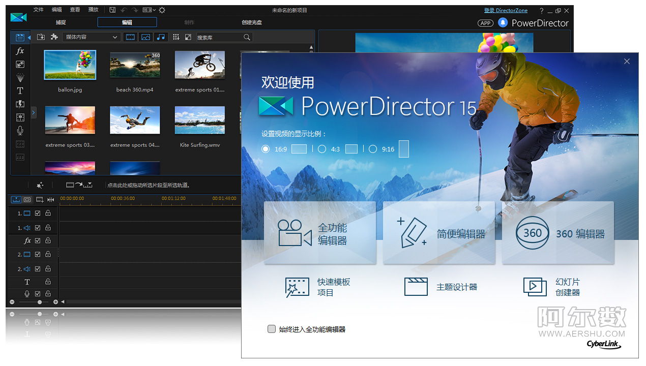The height and width of the screenshot is (366, 646).
Task: Click the undock library window icon
Action: click(188, 37)
